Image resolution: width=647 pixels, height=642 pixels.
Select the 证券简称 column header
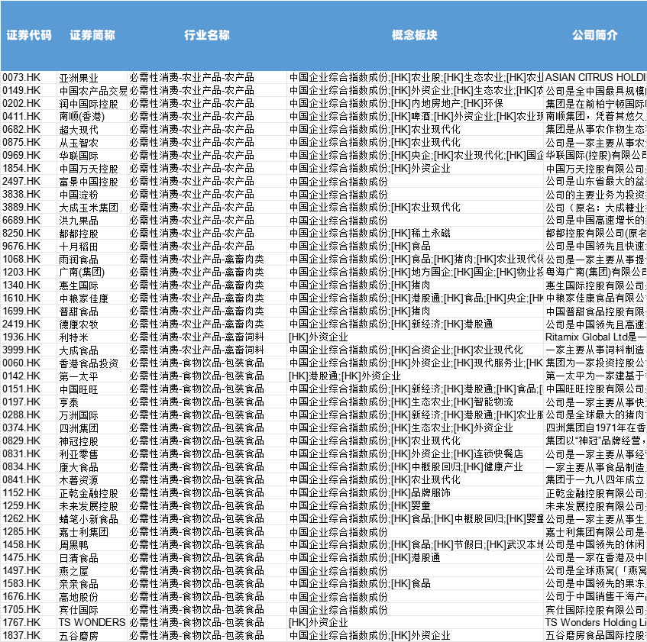tap(92, 35)
